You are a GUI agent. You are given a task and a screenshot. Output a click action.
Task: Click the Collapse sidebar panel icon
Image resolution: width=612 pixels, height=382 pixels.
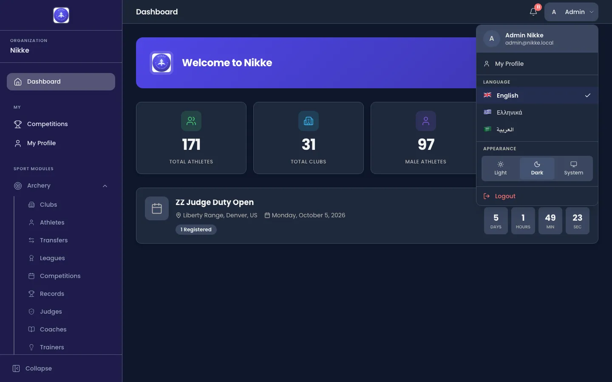(16, 368)
